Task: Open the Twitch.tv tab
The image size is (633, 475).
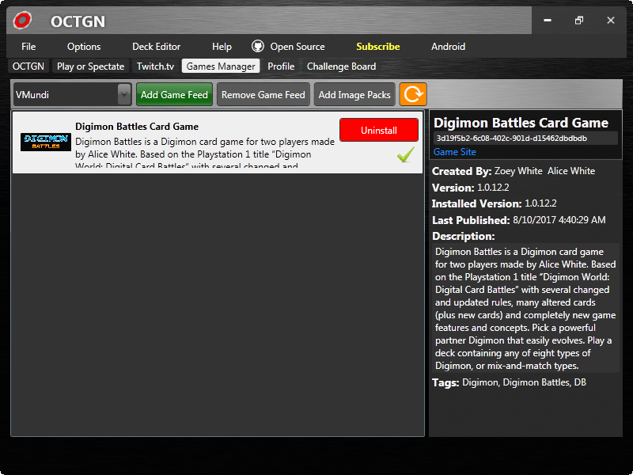Action: [155, 66]
